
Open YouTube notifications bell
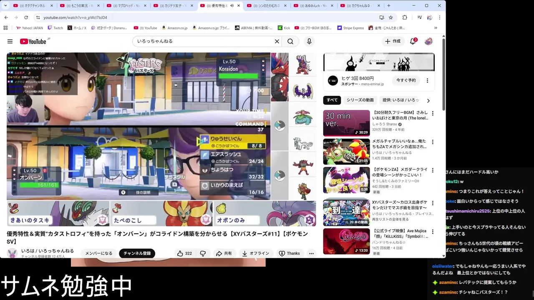click(413, 41)
